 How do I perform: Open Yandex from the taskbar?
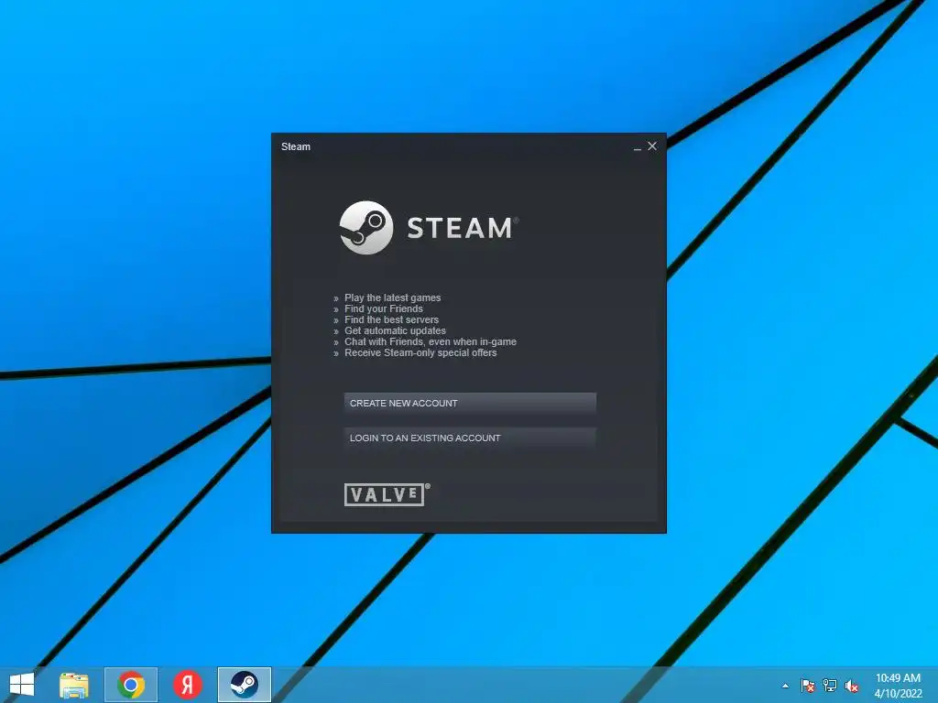tap(187, 685)
